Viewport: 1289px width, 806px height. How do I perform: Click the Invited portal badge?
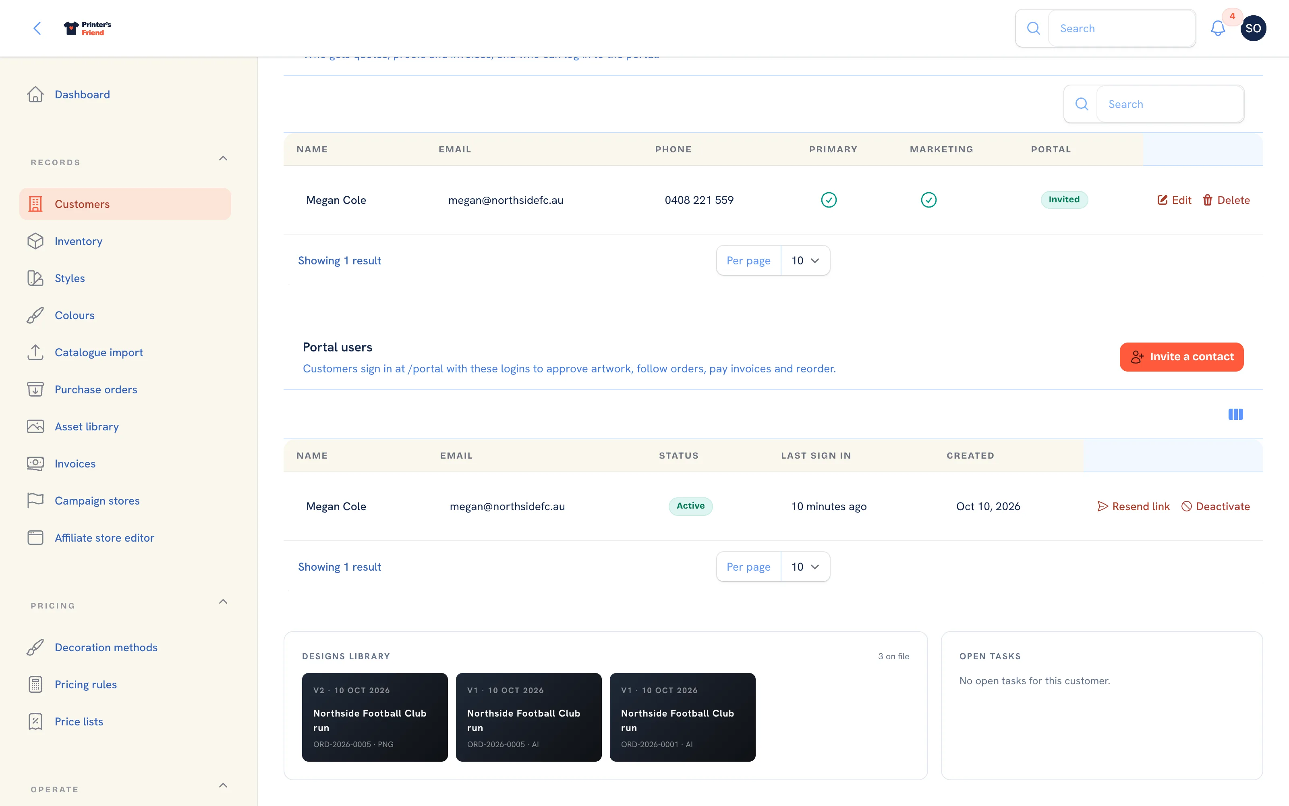[1064, 199]
